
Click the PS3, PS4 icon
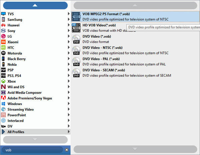(3, 76)
